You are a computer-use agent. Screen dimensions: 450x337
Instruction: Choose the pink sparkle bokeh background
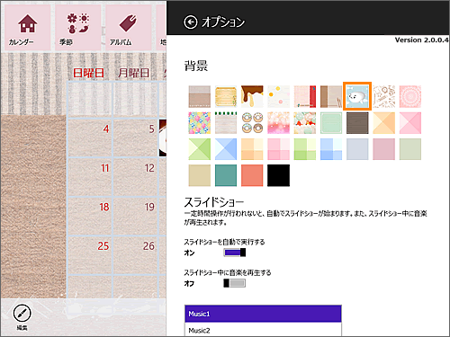point(278,123)
